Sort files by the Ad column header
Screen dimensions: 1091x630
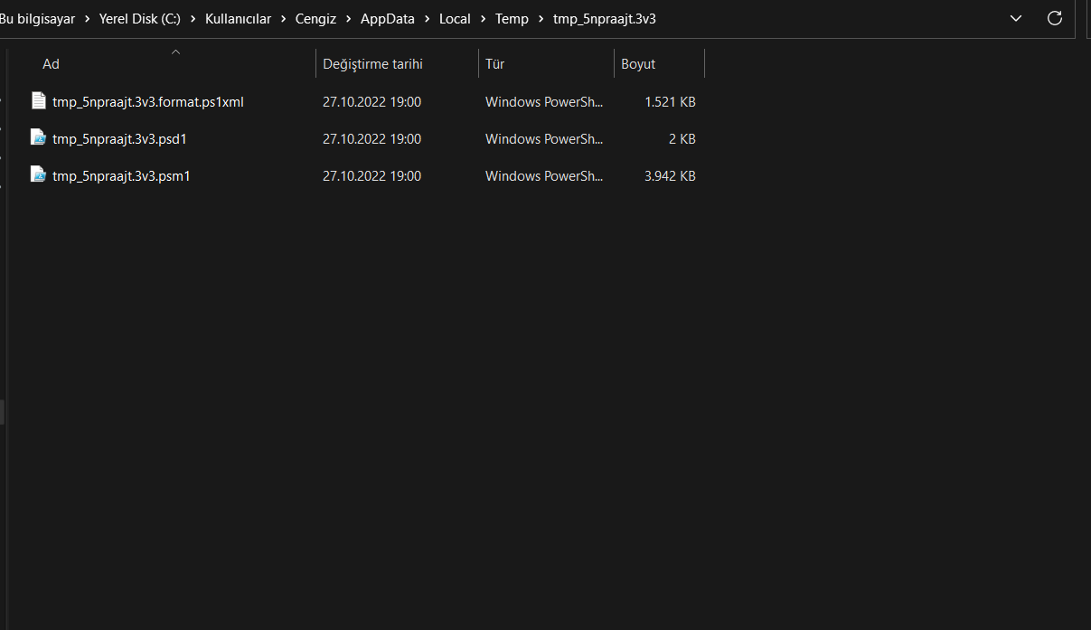[51, 64]
